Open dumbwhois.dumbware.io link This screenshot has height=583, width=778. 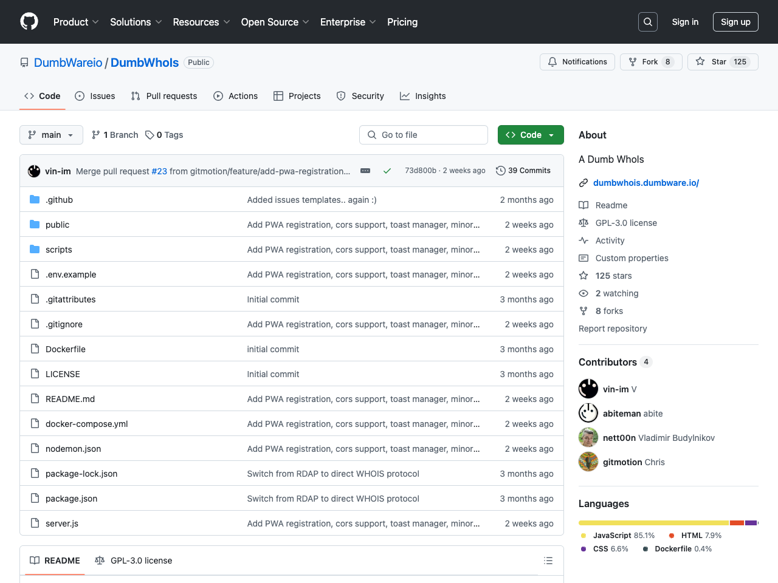click(646, 183)
